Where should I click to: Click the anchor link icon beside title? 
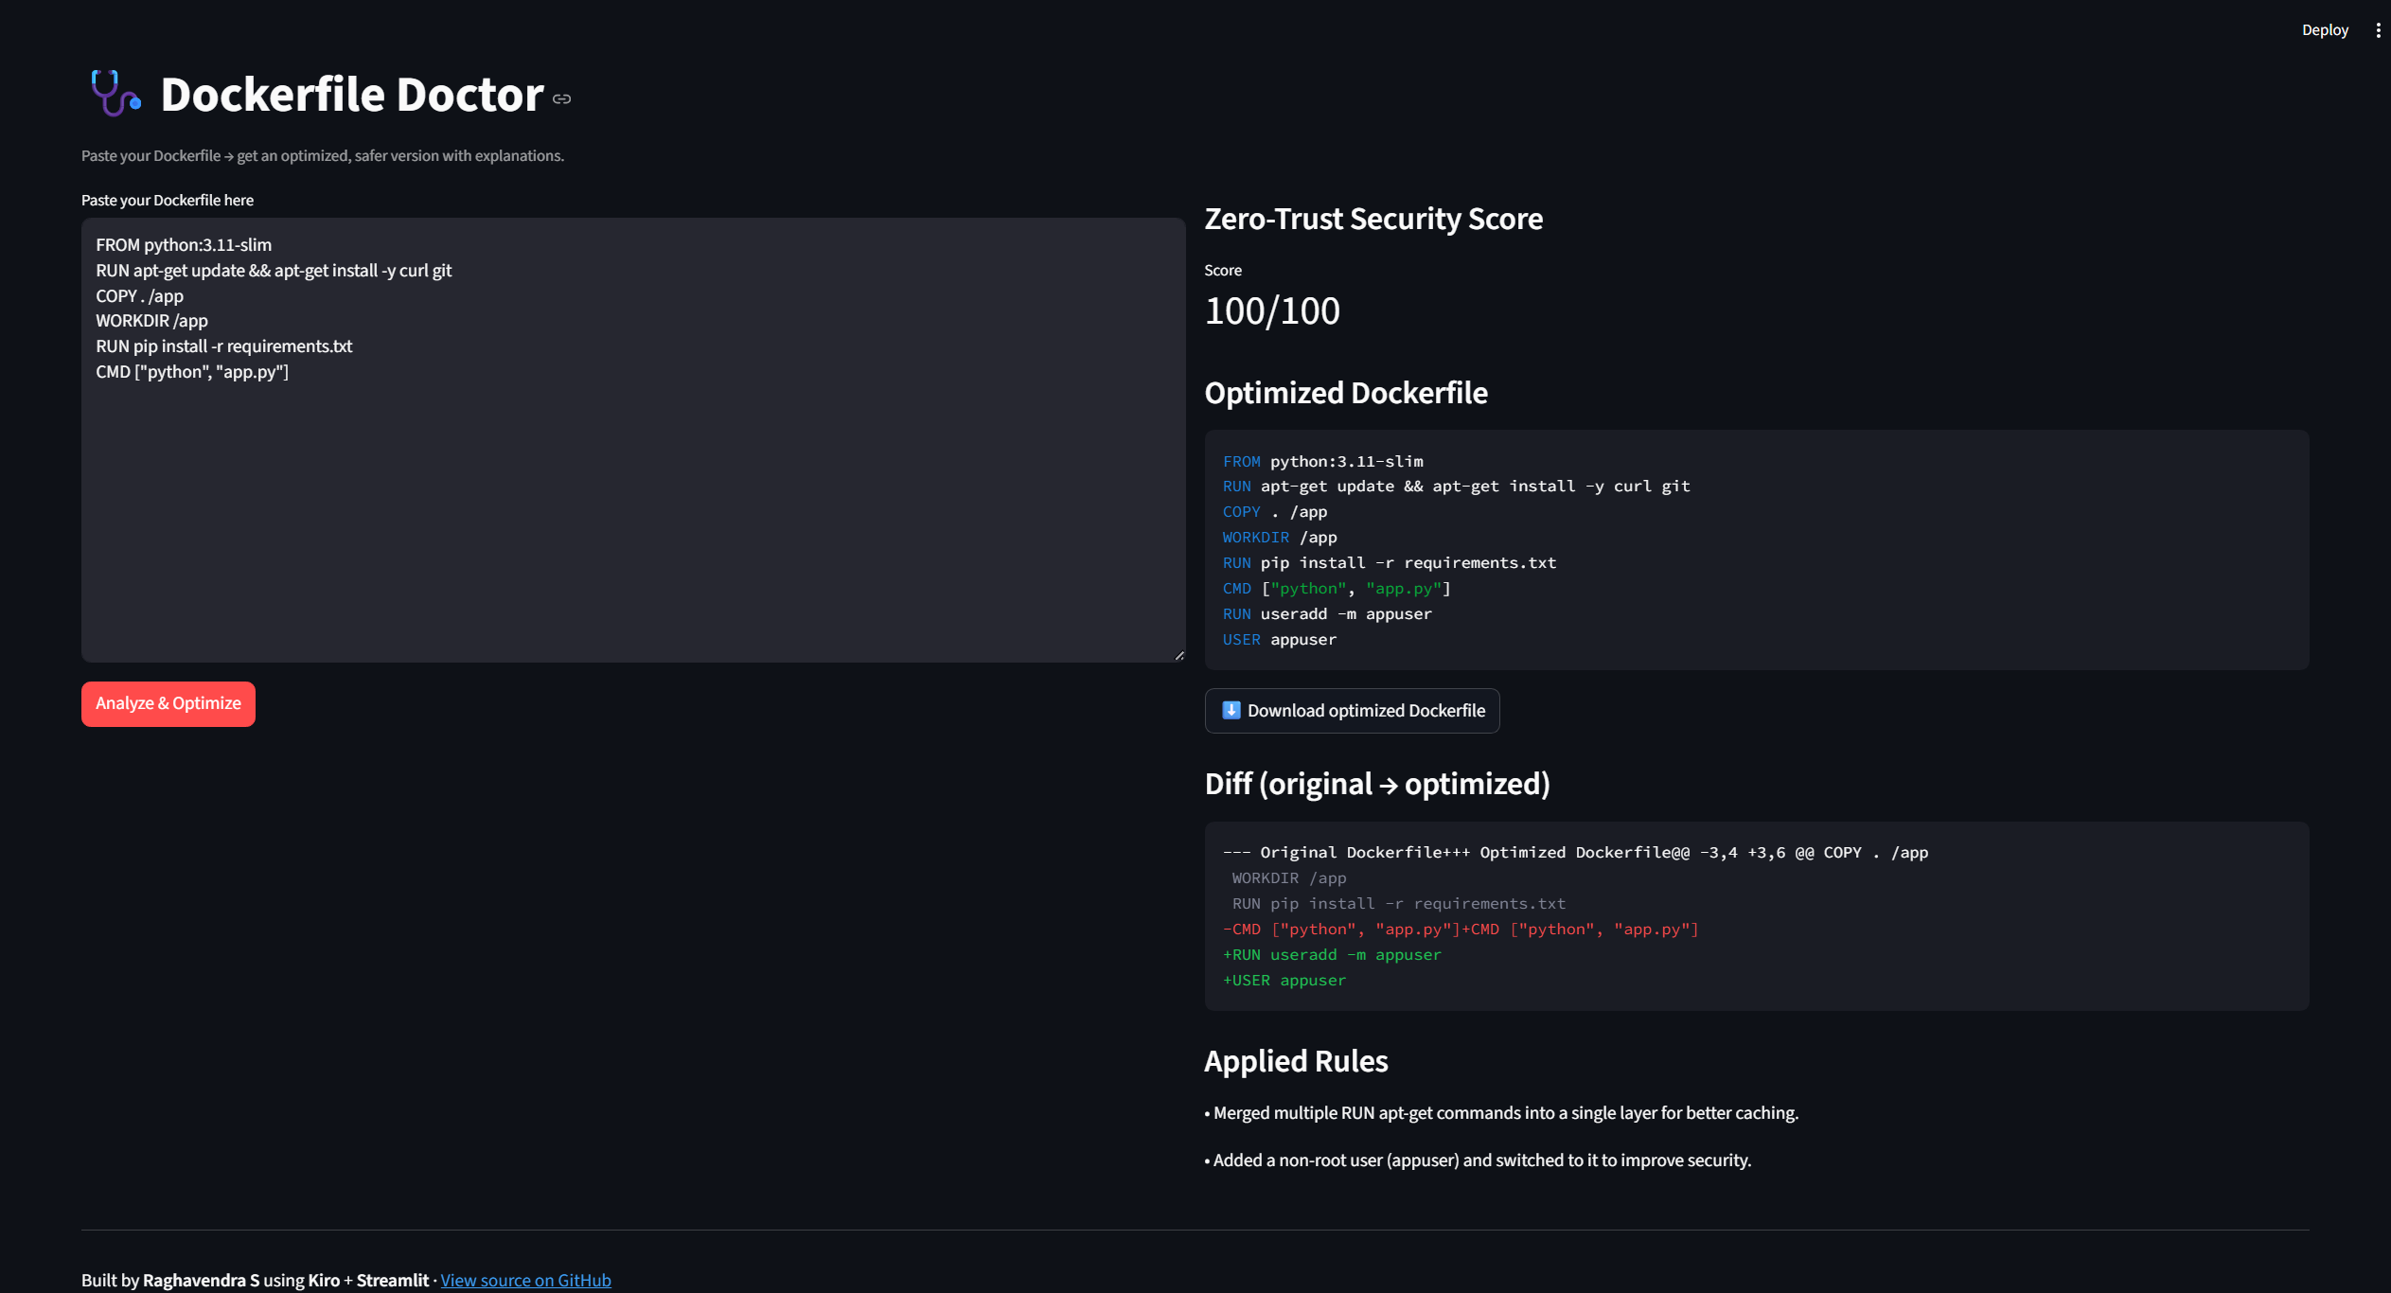tap(562, 98)
